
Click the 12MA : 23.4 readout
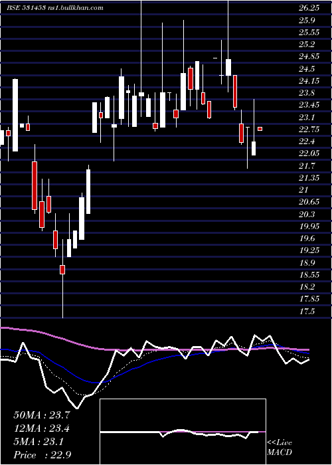[42, 428]
